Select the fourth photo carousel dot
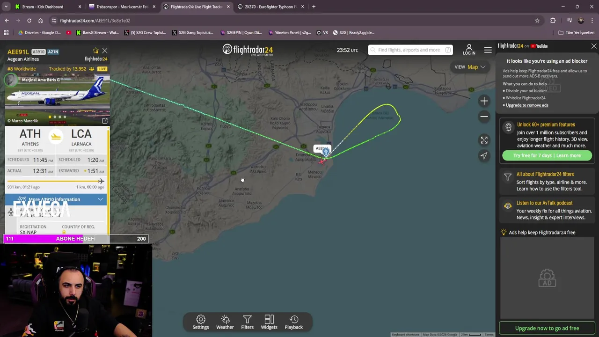The height and width of the screenshot is (337, 599). [x=65, y=117]
